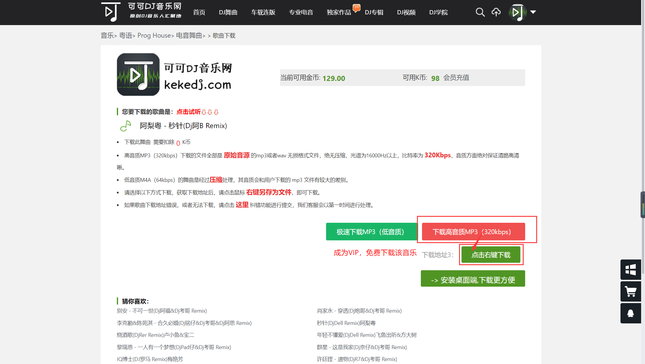
Task: Open 年轻不懂爱(DjDell Remix) recommended song
Action: pos(367,335)
